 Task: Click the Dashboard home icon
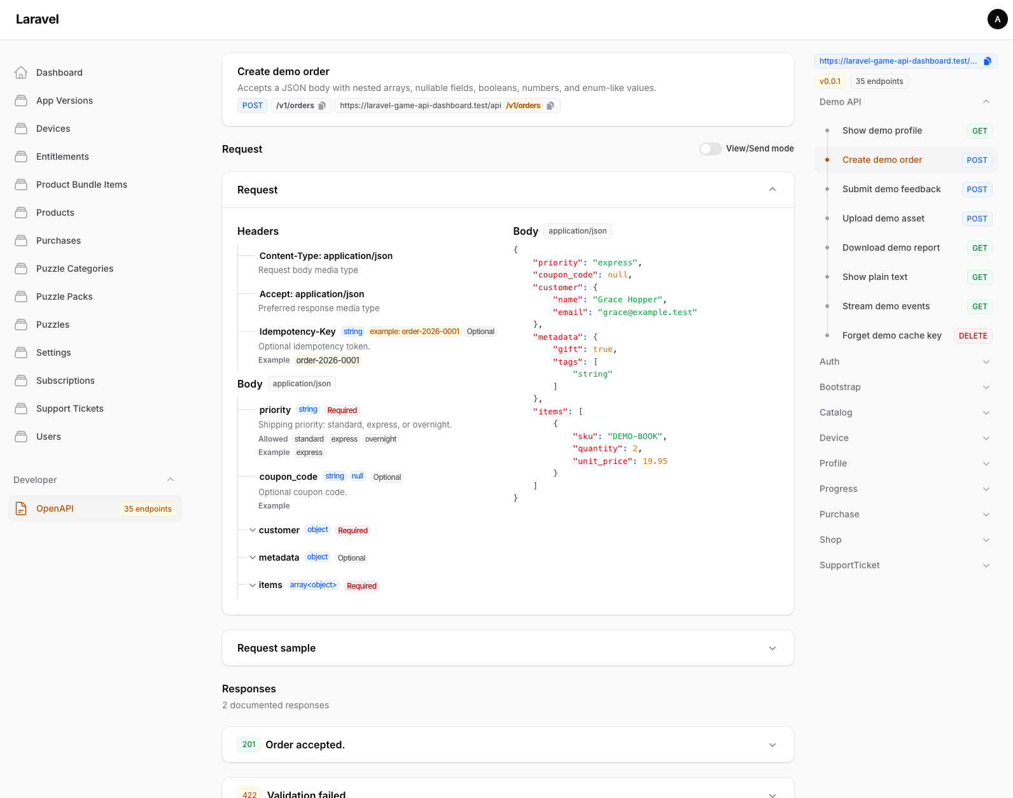(21, 73)
